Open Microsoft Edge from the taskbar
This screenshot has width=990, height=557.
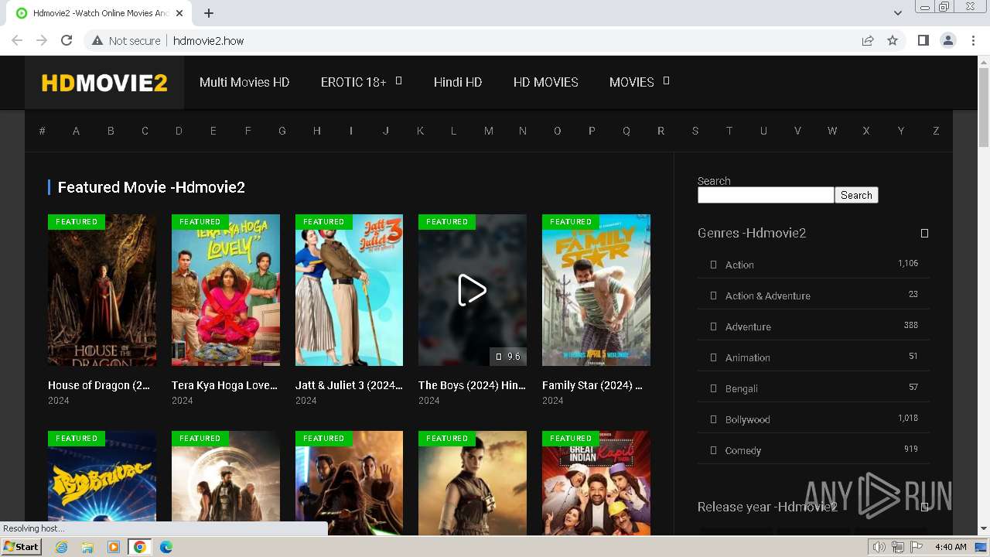pos(166,547)
